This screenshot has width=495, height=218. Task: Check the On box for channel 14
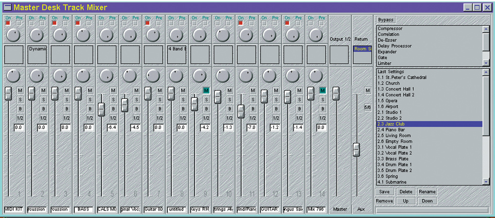310,23
